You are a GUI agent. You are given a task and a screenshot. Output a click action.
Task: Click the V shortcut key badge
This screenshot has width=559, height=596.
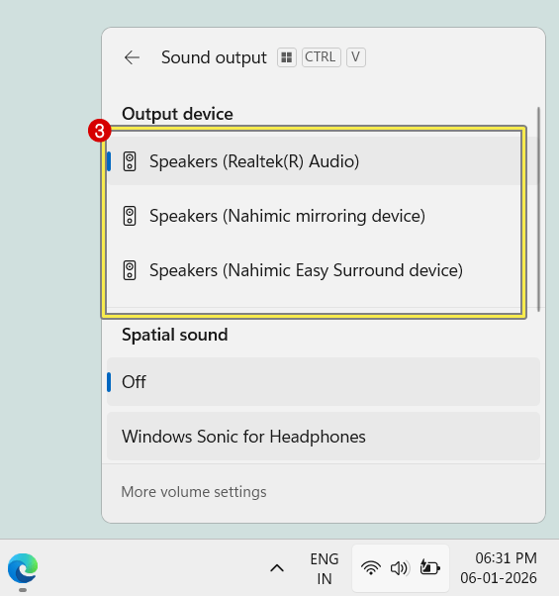356,57
